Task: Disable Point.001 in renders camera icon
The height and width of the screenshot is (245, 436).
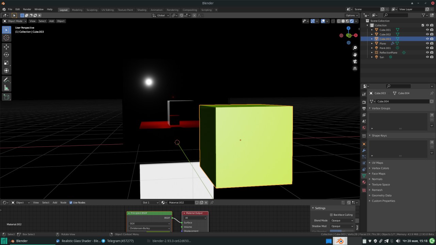Action: click(432, 48)
